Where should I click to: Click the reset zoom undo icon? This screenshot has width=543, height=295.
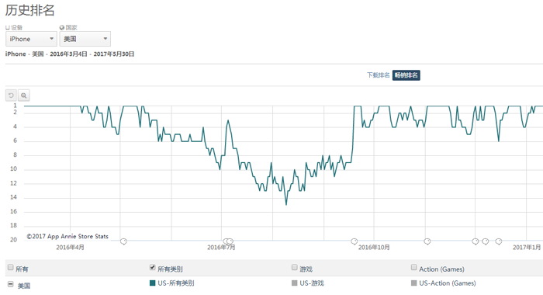tap(11, 95)
